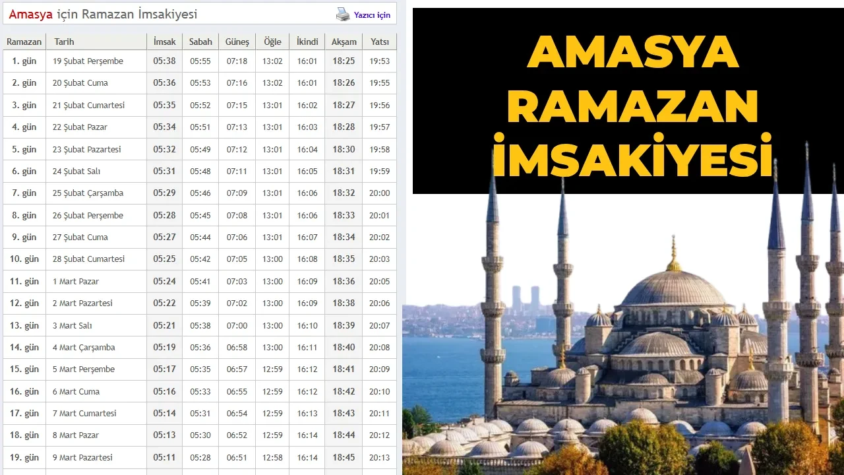Click the Yatsı column header
Viewport: 844px width, 475px height.
pos(379,41)
